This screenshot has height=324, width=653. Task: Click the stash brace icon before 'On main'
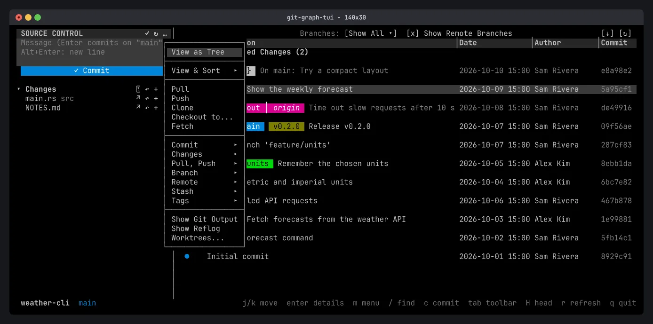coord(251,71)
